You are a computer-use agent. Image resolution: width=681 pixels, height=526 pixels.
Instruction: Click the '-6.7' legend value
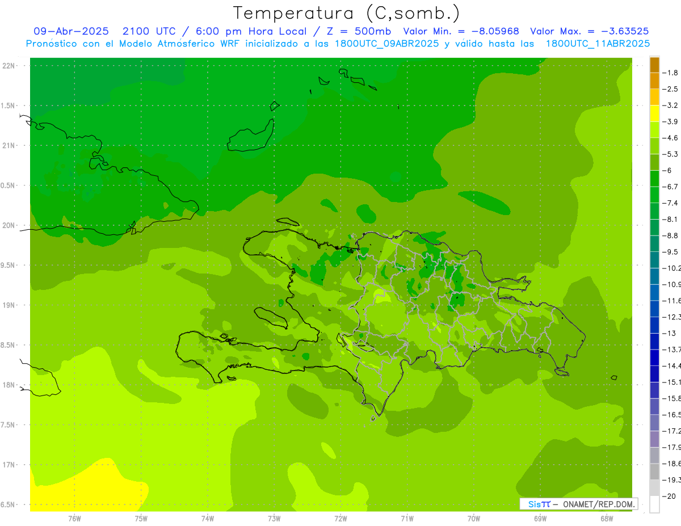point(670,187)
